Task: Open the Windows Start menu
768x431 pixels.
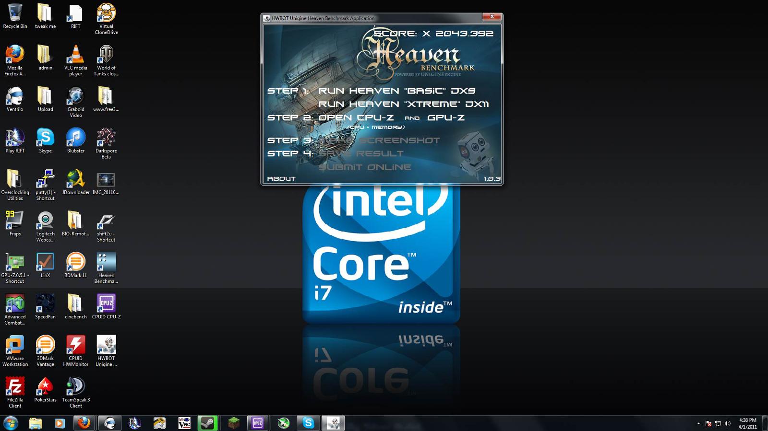Action: 11,423
